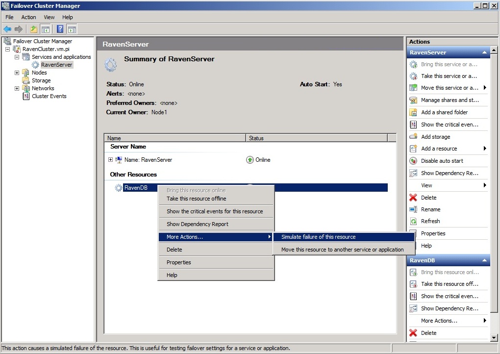The width and height of the screenshot is (500, 354).
Task: Select Show Dependency Report in context menu
Action: coord(216,224)
